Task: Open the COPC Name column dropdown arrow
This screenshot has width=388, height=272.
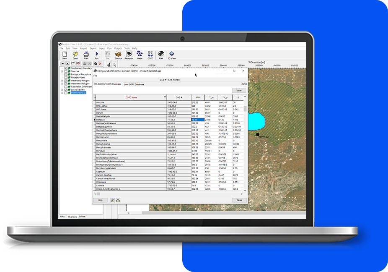Action: click(165, 97)
